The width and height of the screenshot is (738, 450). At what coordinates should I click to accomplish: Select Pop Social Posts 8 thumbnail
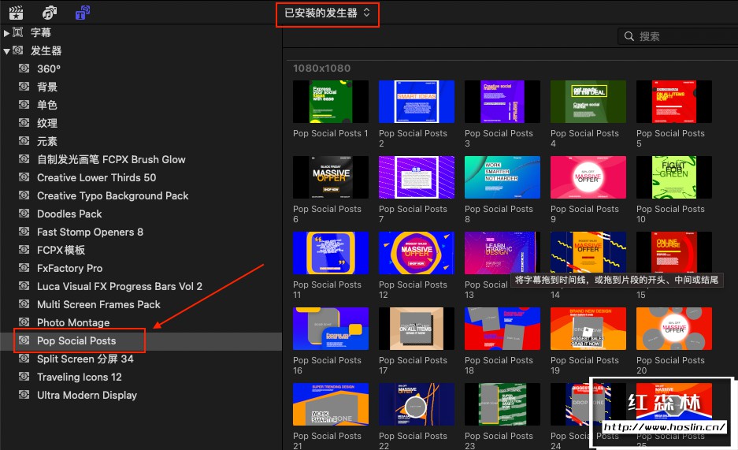(503, 177)
